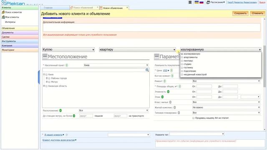Click info icon next to Ремонт
Image resolution: width=267 pixels, height=150 pixels.
[x=165, y=81]
